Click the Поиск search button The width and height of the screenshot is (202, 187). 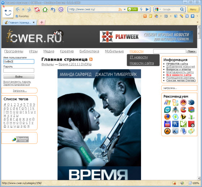(192, 51)
